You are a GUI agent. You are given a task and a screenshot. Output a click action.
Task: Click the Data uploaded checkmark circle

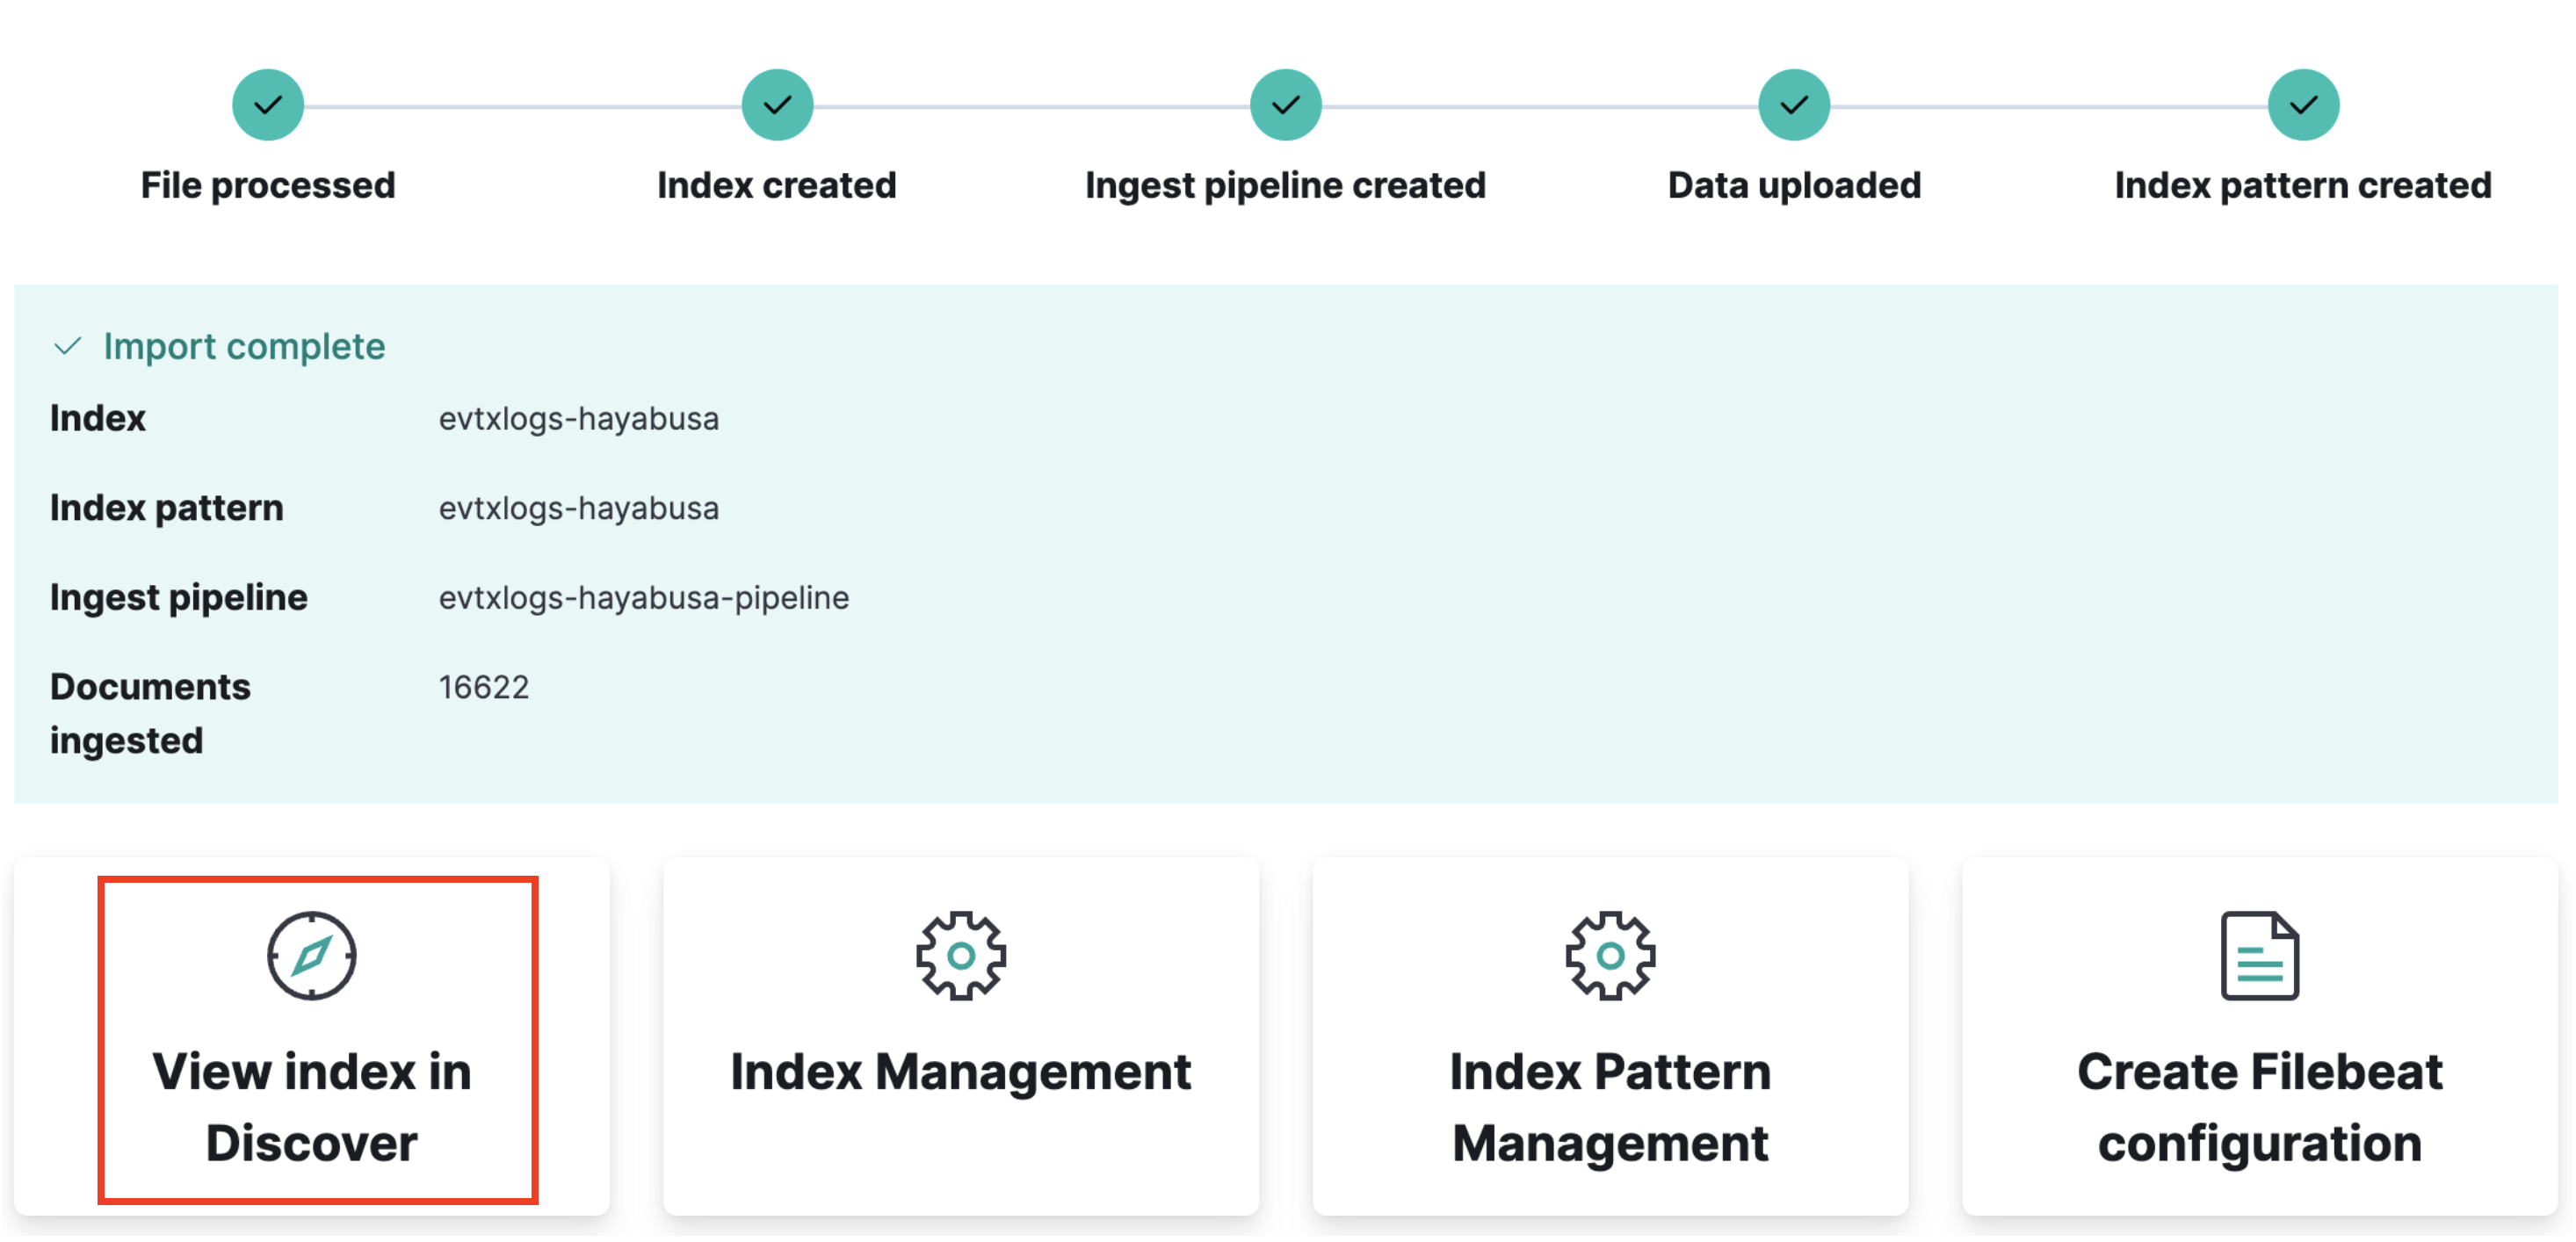(1794, 105)
